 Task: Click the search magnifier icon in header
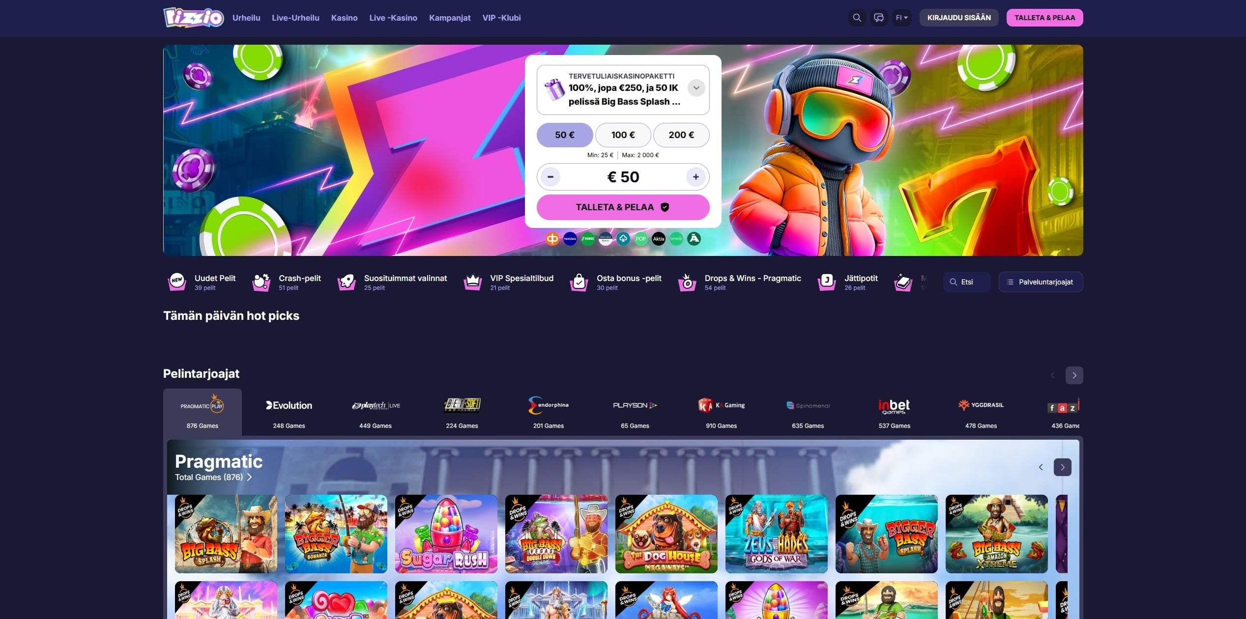[x=857, y=18]
